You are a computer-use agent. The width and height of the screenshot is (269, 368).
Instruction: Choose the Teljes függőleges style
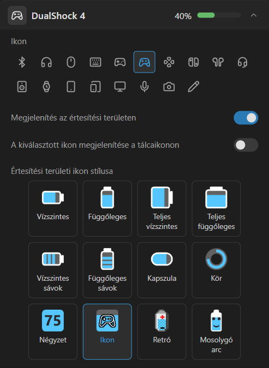click(x=217, y=208)
